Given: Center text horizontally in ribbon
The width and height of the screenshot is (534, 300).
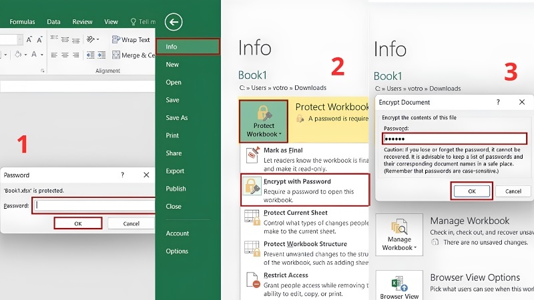Looking at the screenshot, I should coord(65,55).
